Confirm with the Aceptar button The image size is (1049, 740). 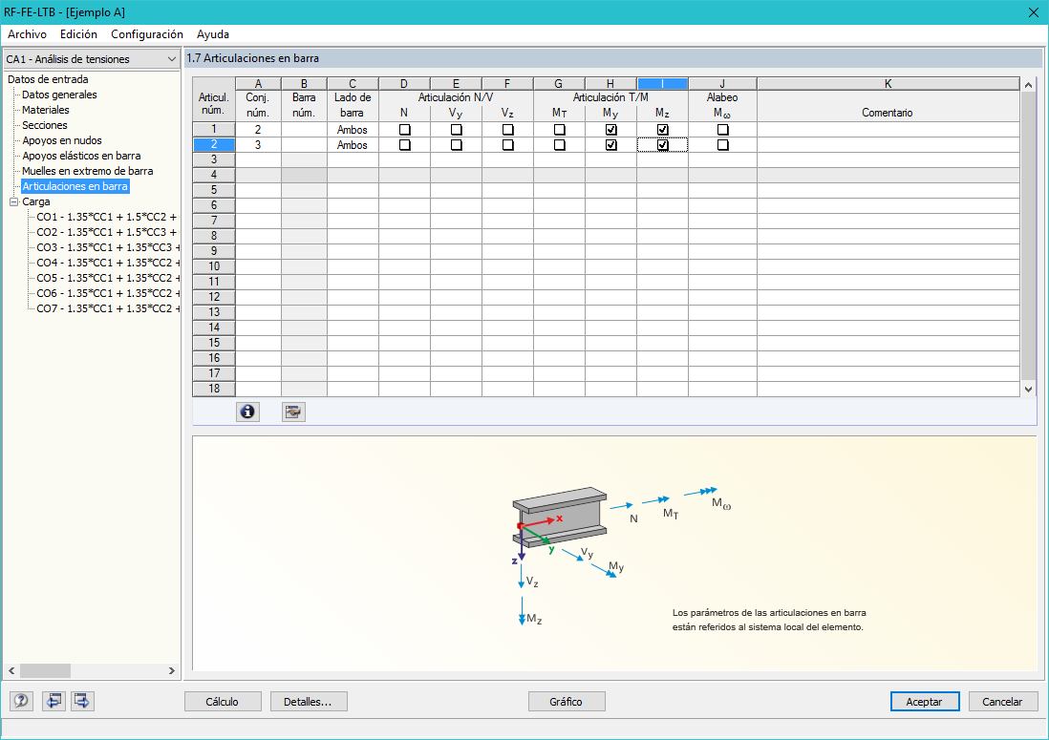925,701
